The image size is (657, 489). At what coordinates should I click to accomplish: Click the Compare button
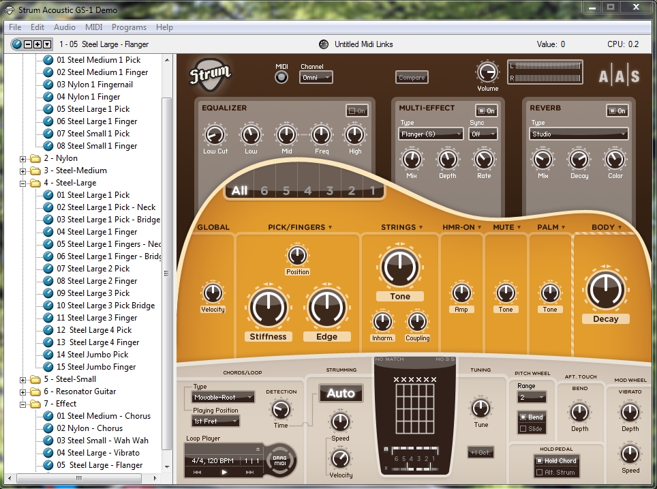click(412, 78)
